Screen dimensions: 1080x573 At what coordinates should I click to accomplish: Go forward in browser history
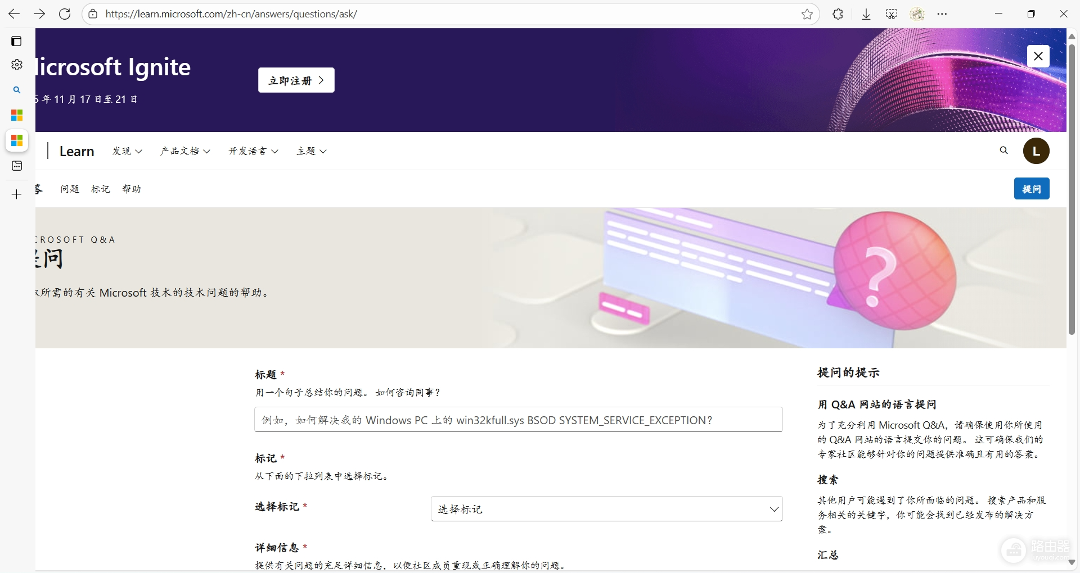pyautogui.click(x=39, y=14)
